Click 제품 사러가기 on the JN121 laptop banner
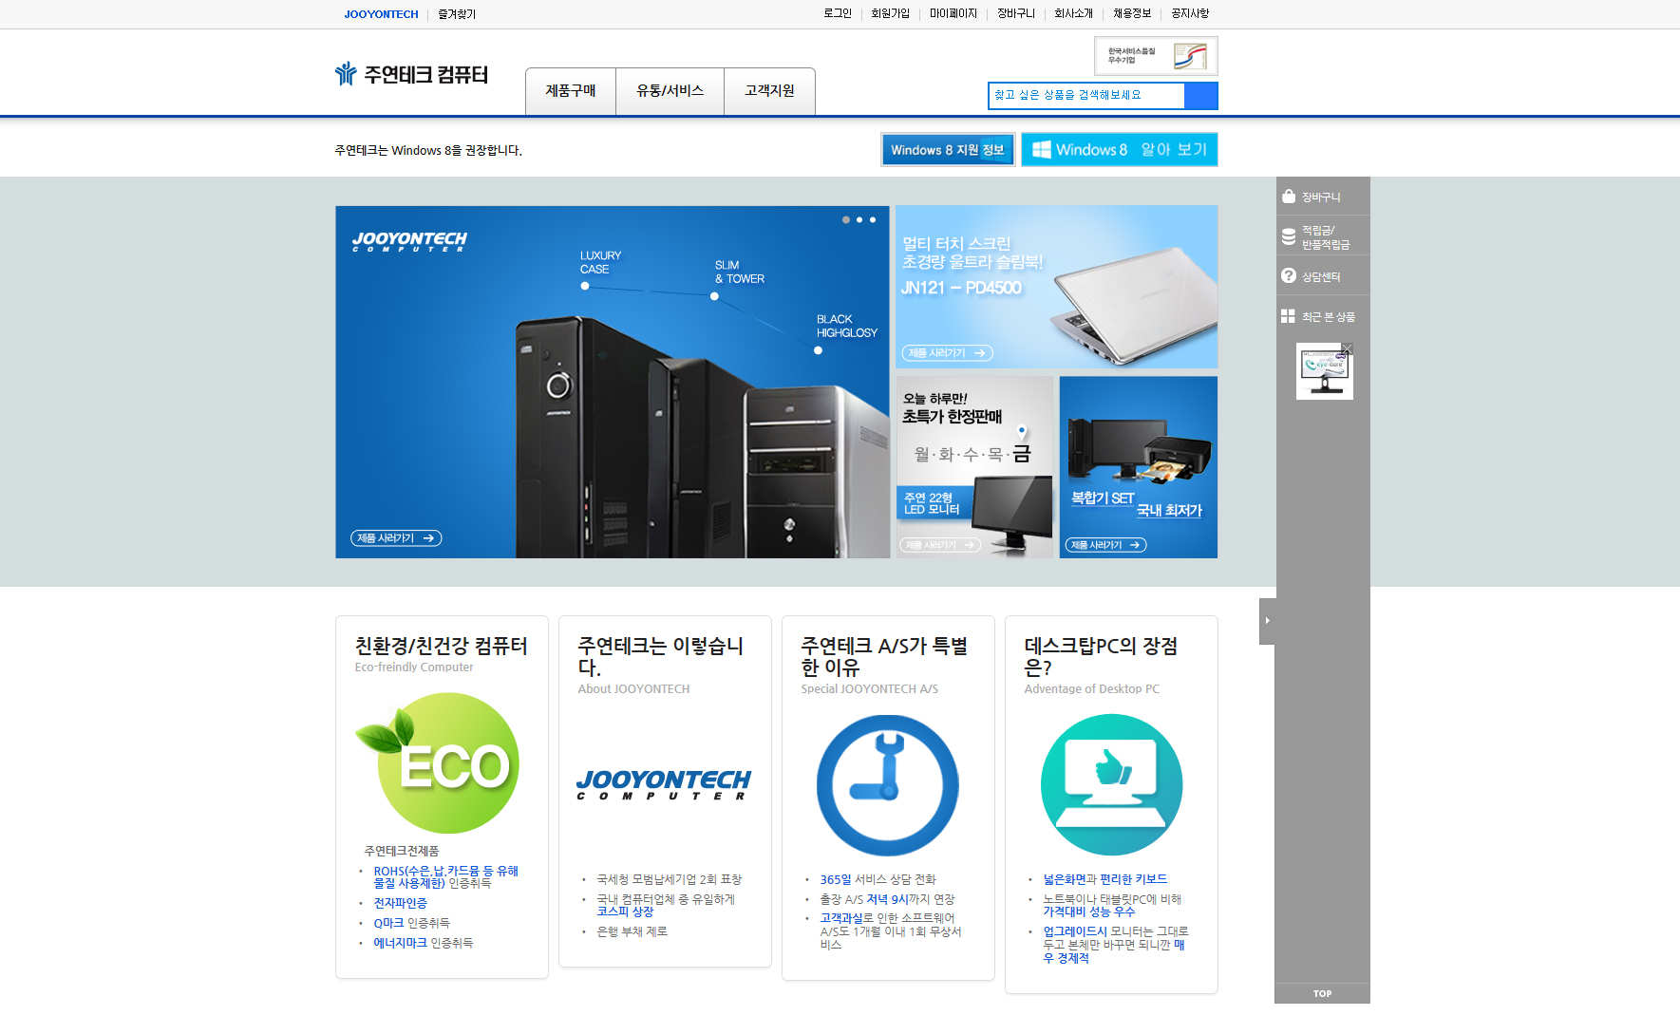This screenshot has height=1015, width=1680. [x=947, y=353]
